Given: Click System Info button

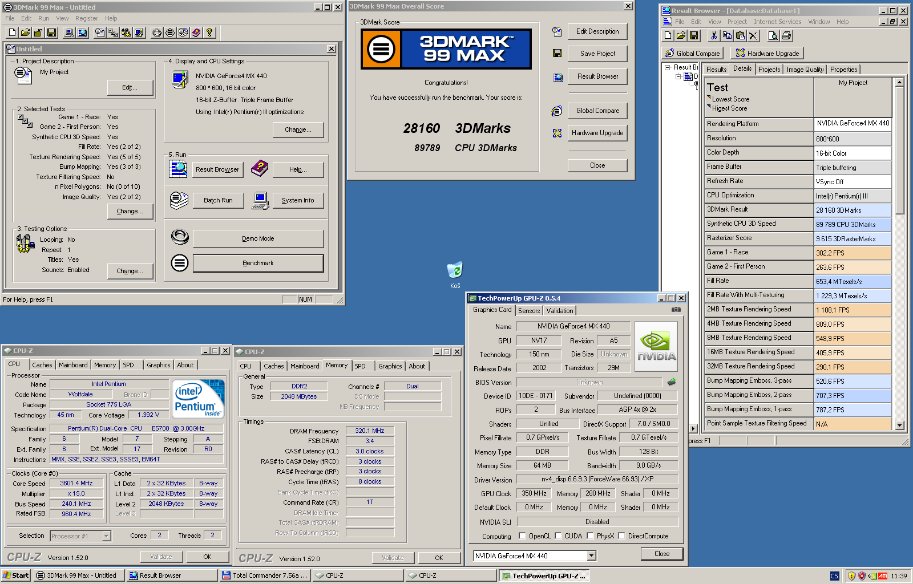Looking at the screenshot, I should pos(297,200).
